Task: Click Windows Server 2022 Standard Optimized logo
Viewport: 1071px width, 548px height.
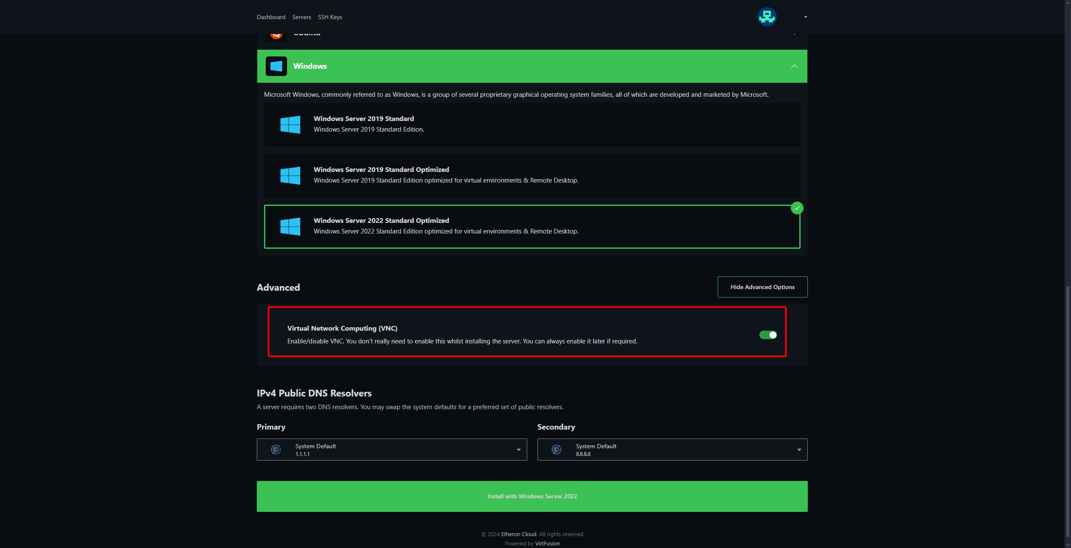Action: [x=290, y=227]
